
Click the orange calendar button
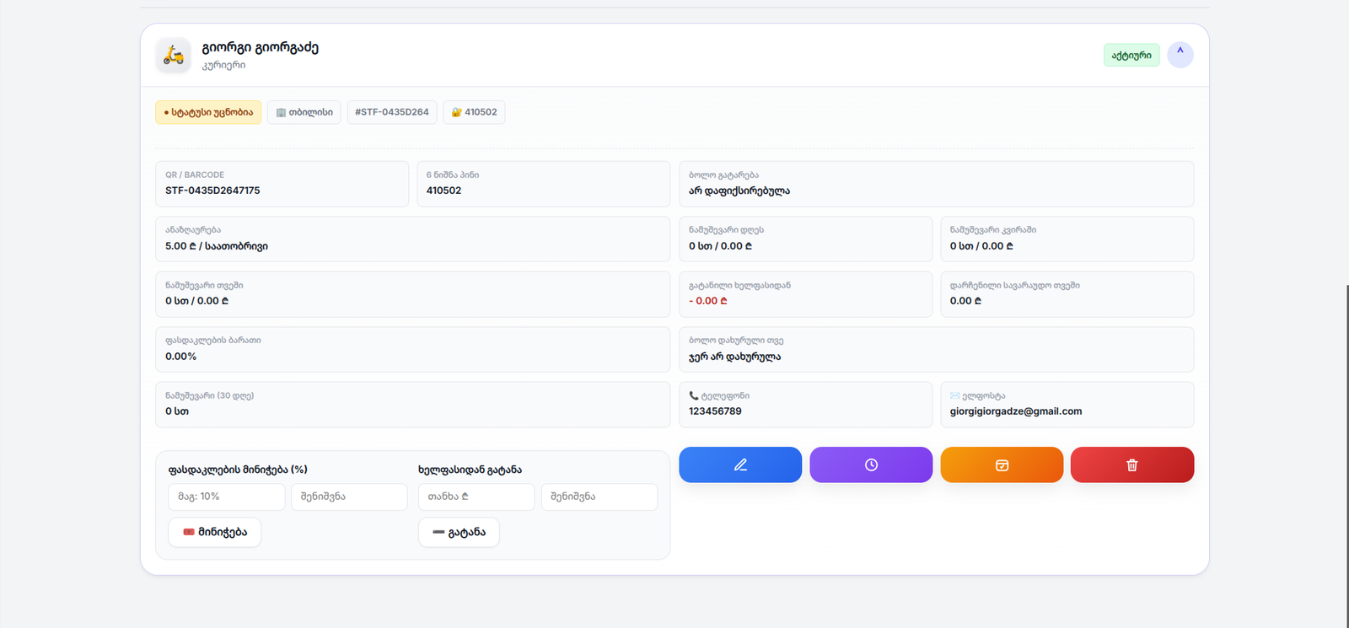pos(1002,464)
